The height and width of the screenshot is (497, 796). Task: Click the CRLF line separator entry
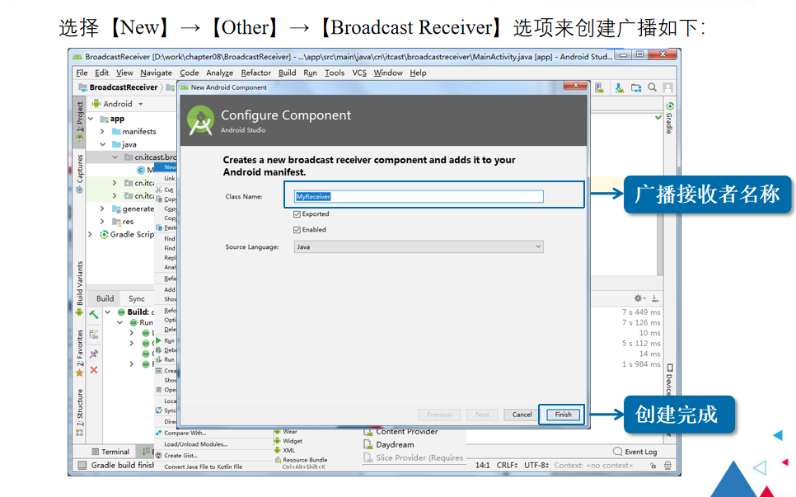(507, 465)
